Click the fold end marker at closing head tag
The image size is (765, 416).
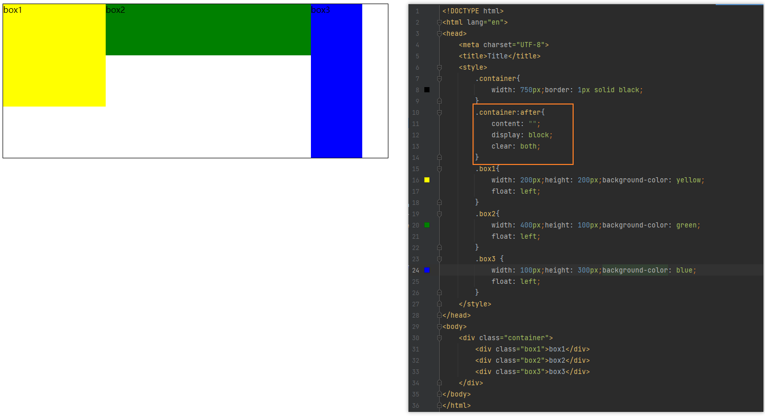[x=439, y=315]
